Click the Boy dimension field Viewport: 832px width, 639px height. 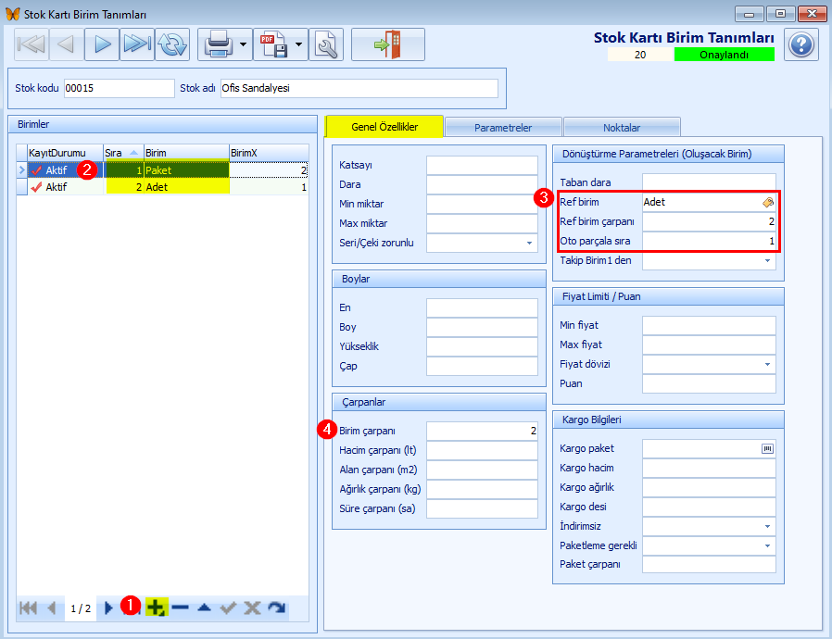click(x=482, y=327)
